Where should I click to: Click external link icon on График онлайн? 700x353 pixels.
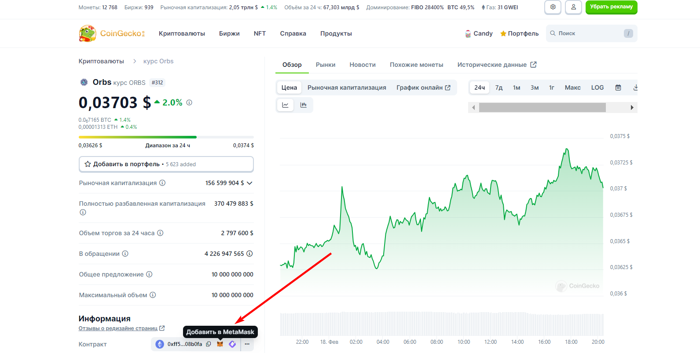pyautogui.click(x=448, y=87)
